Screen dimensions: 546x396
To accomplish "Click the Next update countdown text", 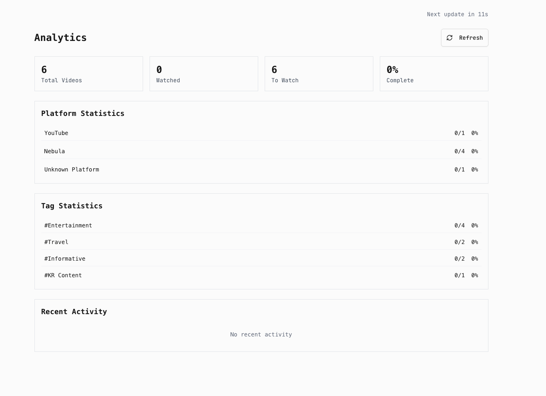I will pyautogui.click(x=457, y=14).
